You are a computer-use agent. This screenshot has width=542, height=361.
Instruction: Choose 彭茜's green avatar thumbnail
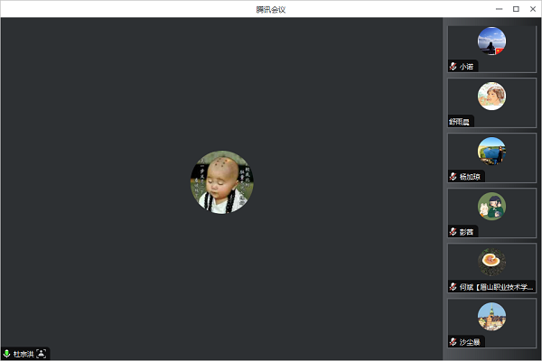pos(491,206)
